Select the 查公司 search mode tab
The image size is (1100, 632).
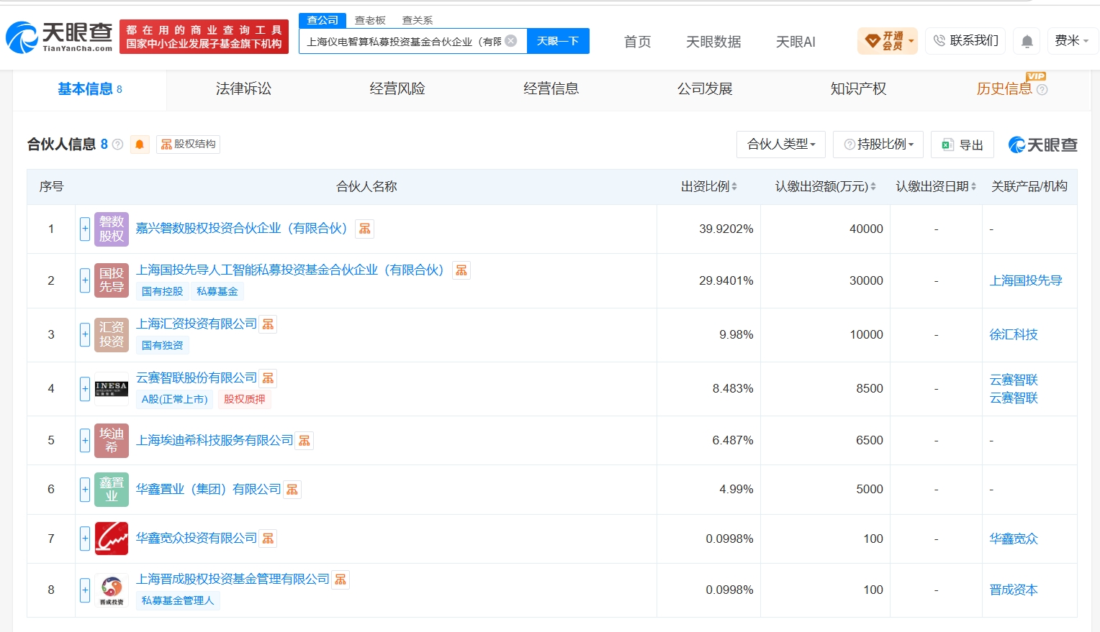pos(323,20)
